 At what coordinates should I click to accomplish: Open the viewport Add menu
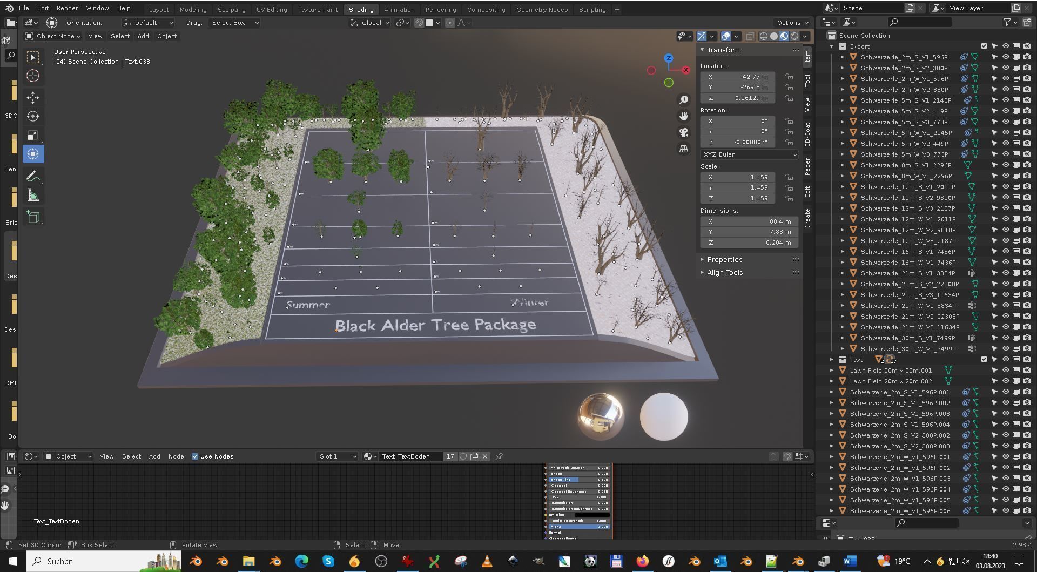pos(143,36)
